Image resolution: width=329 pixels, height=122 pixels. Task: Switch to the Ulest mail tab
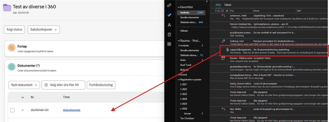228,5
